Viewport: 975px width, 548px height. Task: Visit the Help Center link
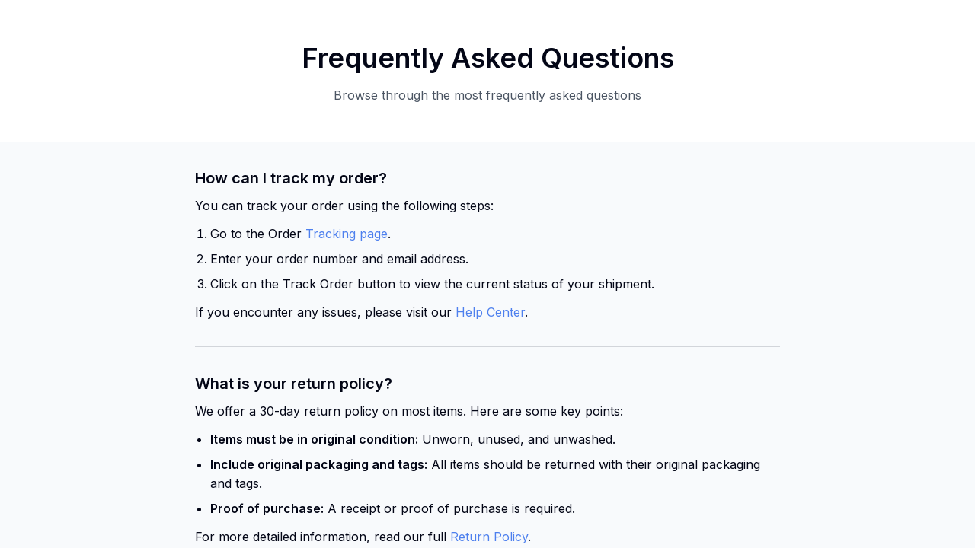(x=490, y=311)
